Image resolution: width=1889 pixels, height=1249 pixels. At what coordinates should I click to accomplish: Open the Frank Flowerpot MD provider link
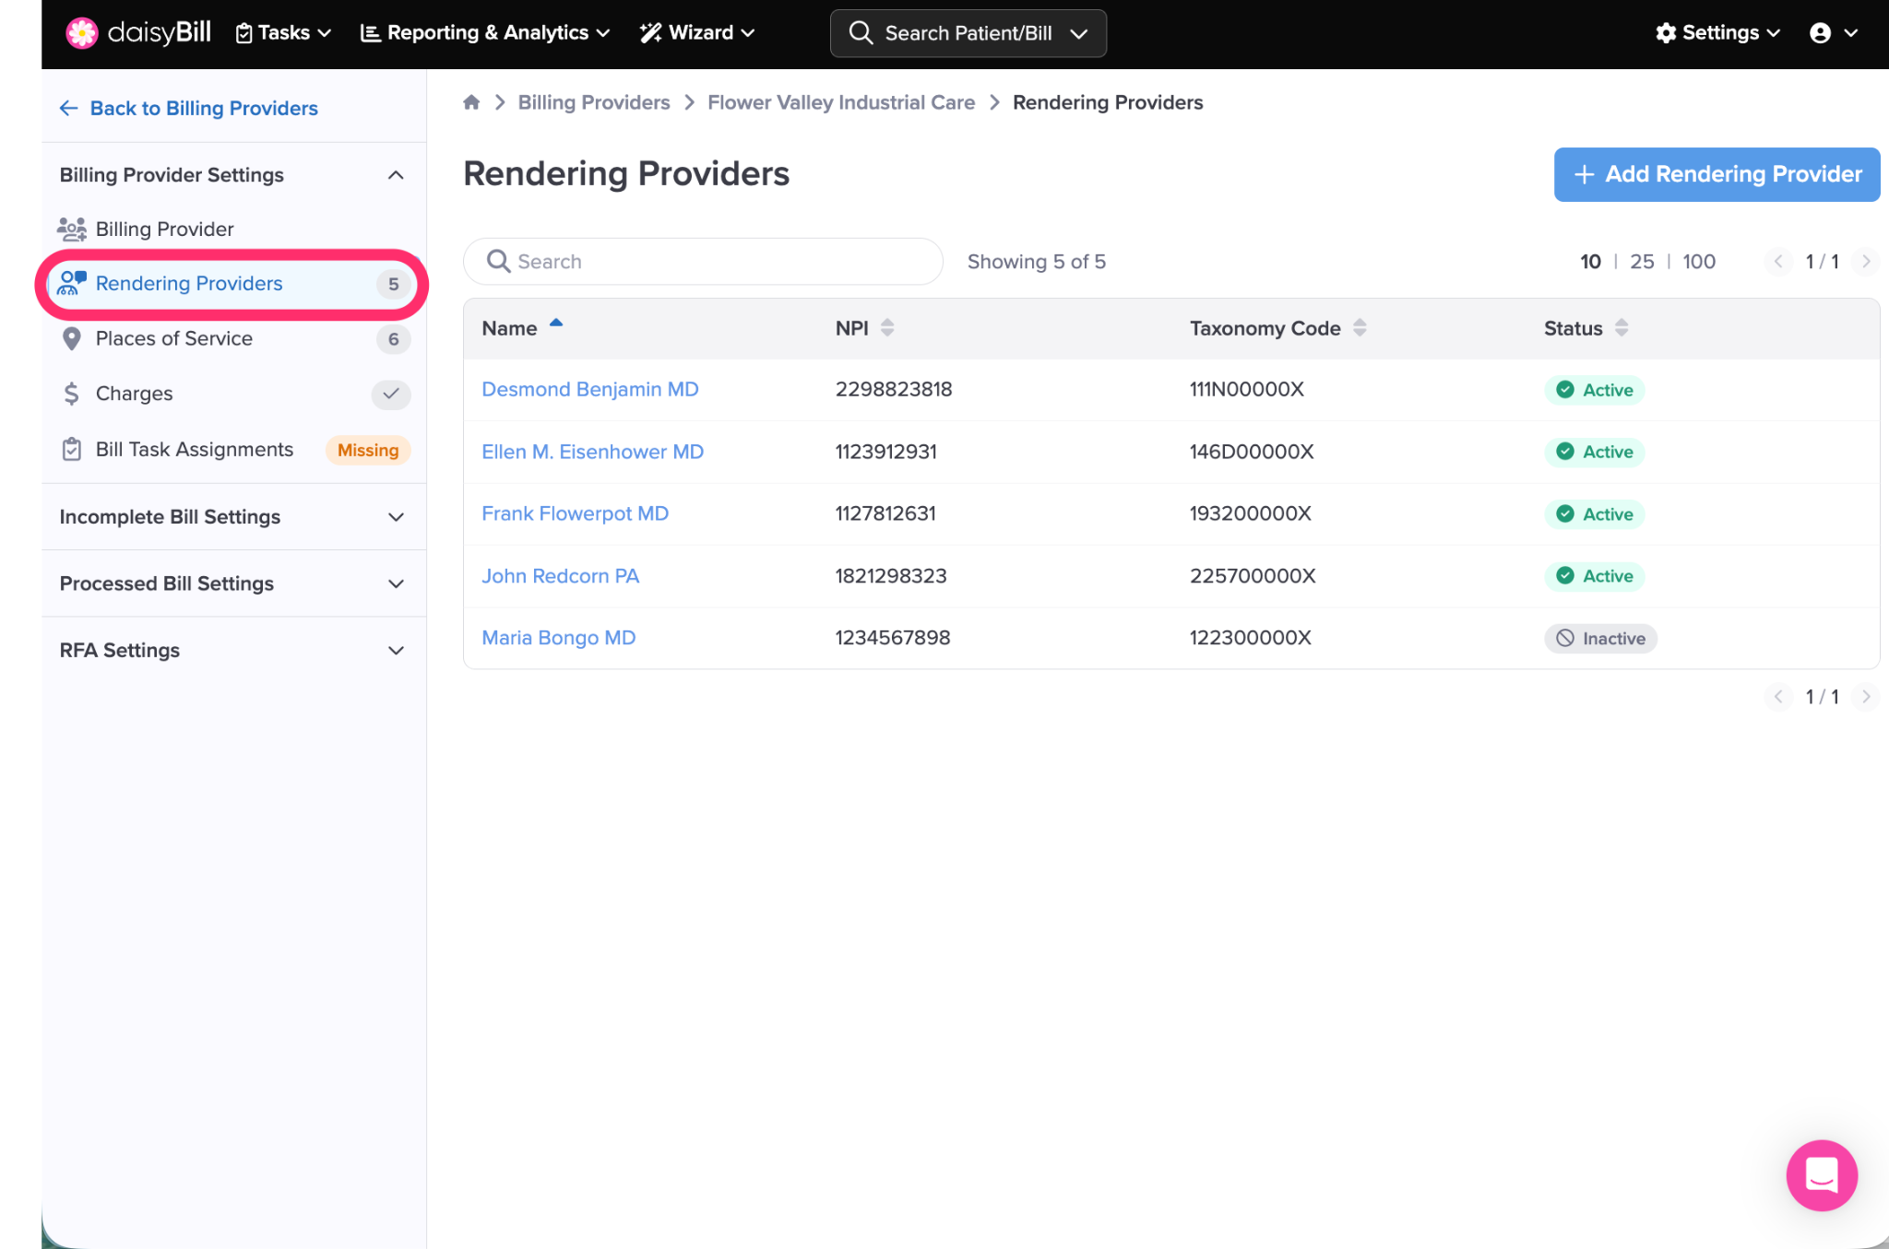pyautogui.click(x=575, y=514)
